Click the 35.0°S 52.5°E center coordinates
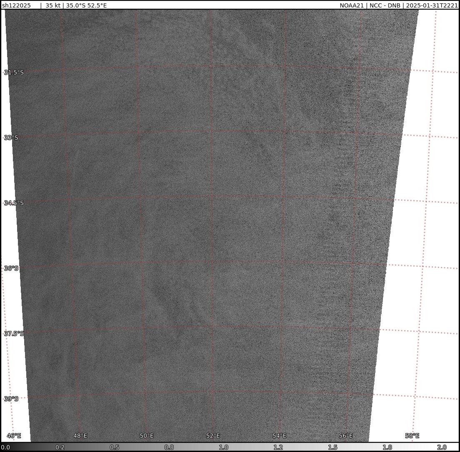Screen dimensions: 460x452 point(86,5)
